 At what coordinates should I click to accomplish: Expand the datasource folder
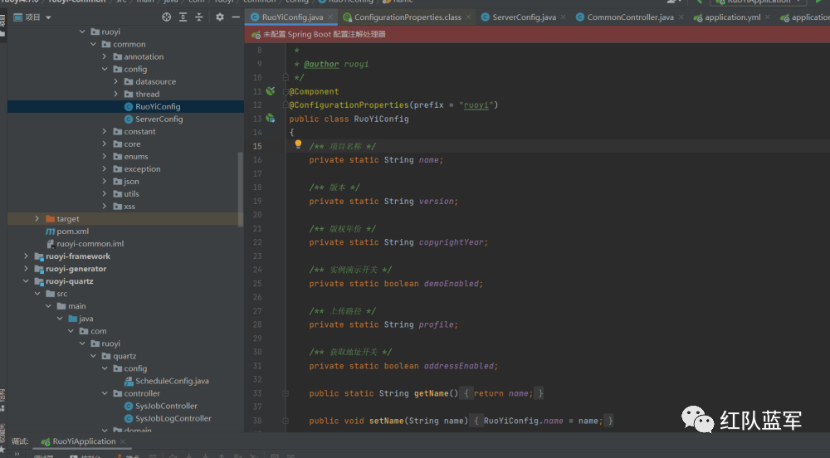coord(117,82)
